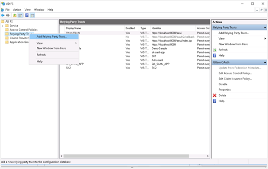Click the red Delete X icon
This screenshot has width=268, height=169.
pos(214,96)
